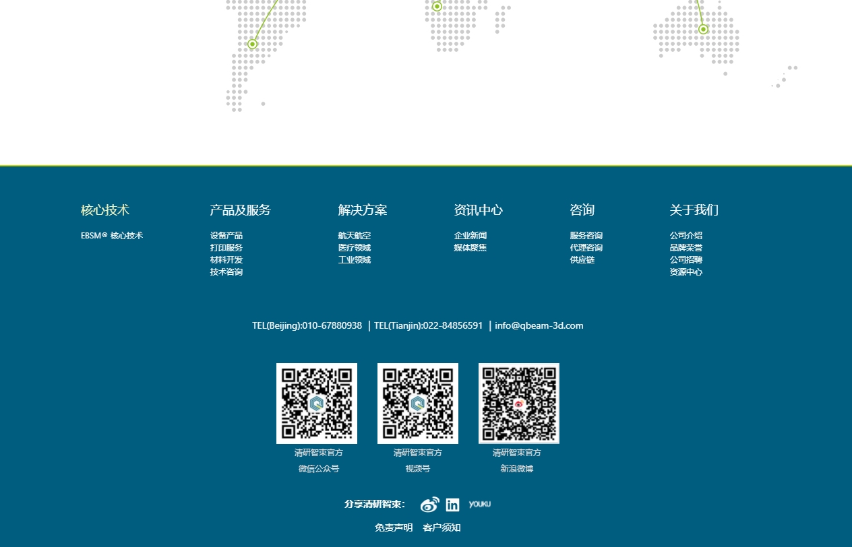Open the 产品及服务 section header
The height and width of the screenshot is (547, 852).
click(239, 210)
